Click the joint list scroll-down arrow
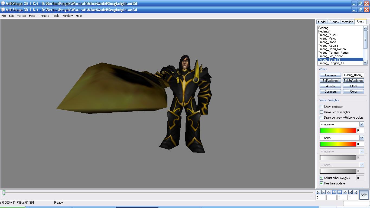The width and height of the screenshot is (370, 208). pyautogui.click(x=365, y=63)
